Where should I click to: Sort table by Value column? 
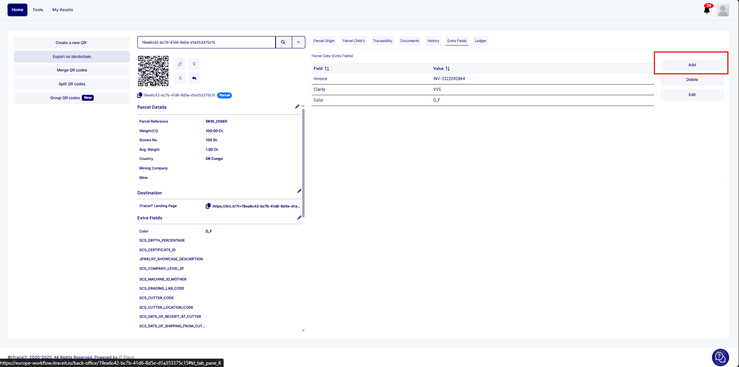(x=448, y=69)
